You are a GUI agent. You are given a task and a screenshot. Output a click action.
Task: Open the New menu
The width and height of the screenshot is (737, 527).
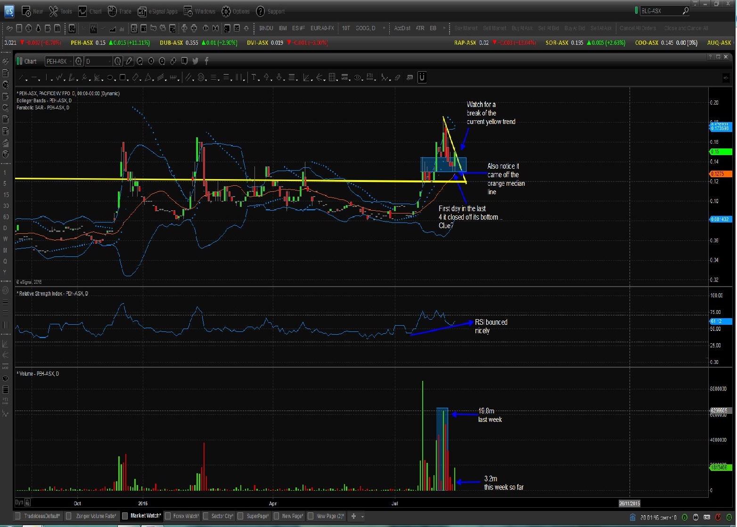pos(33,11)
